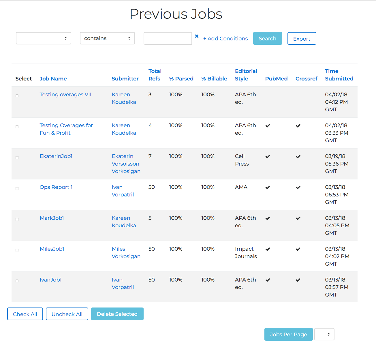Sort by the Submitter column header
The image size is (376, 345).
[x=125, y=79]
